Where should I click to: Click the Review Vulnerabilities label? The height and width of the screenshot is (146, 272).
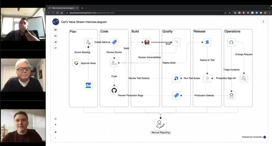(x=149, y=57)
